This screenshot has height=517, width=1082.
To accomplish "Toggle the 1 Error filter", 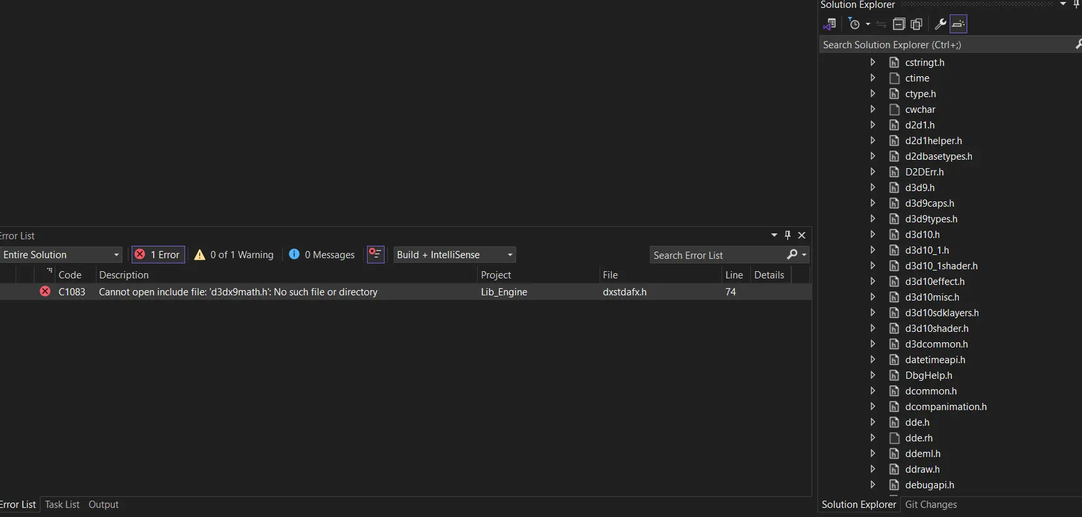I will coord(158,255).
